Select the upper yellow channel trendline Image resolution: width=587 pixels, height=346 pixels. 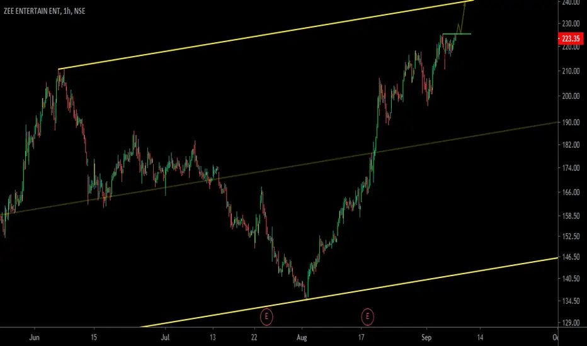coord(266,35)
